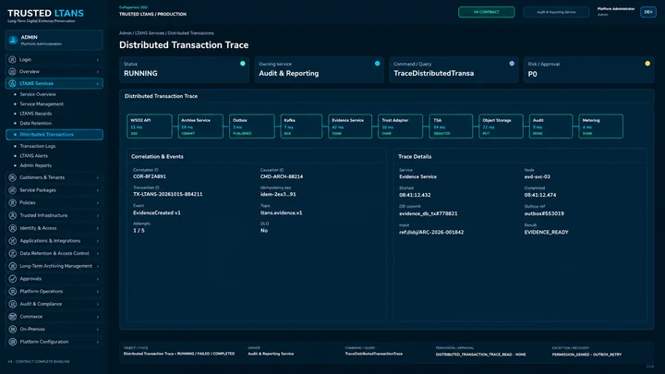This screenshot has height=374, width=665.
Task: Click Correlation ID value COR-8F2A891
Action: (x=150, y=176)
